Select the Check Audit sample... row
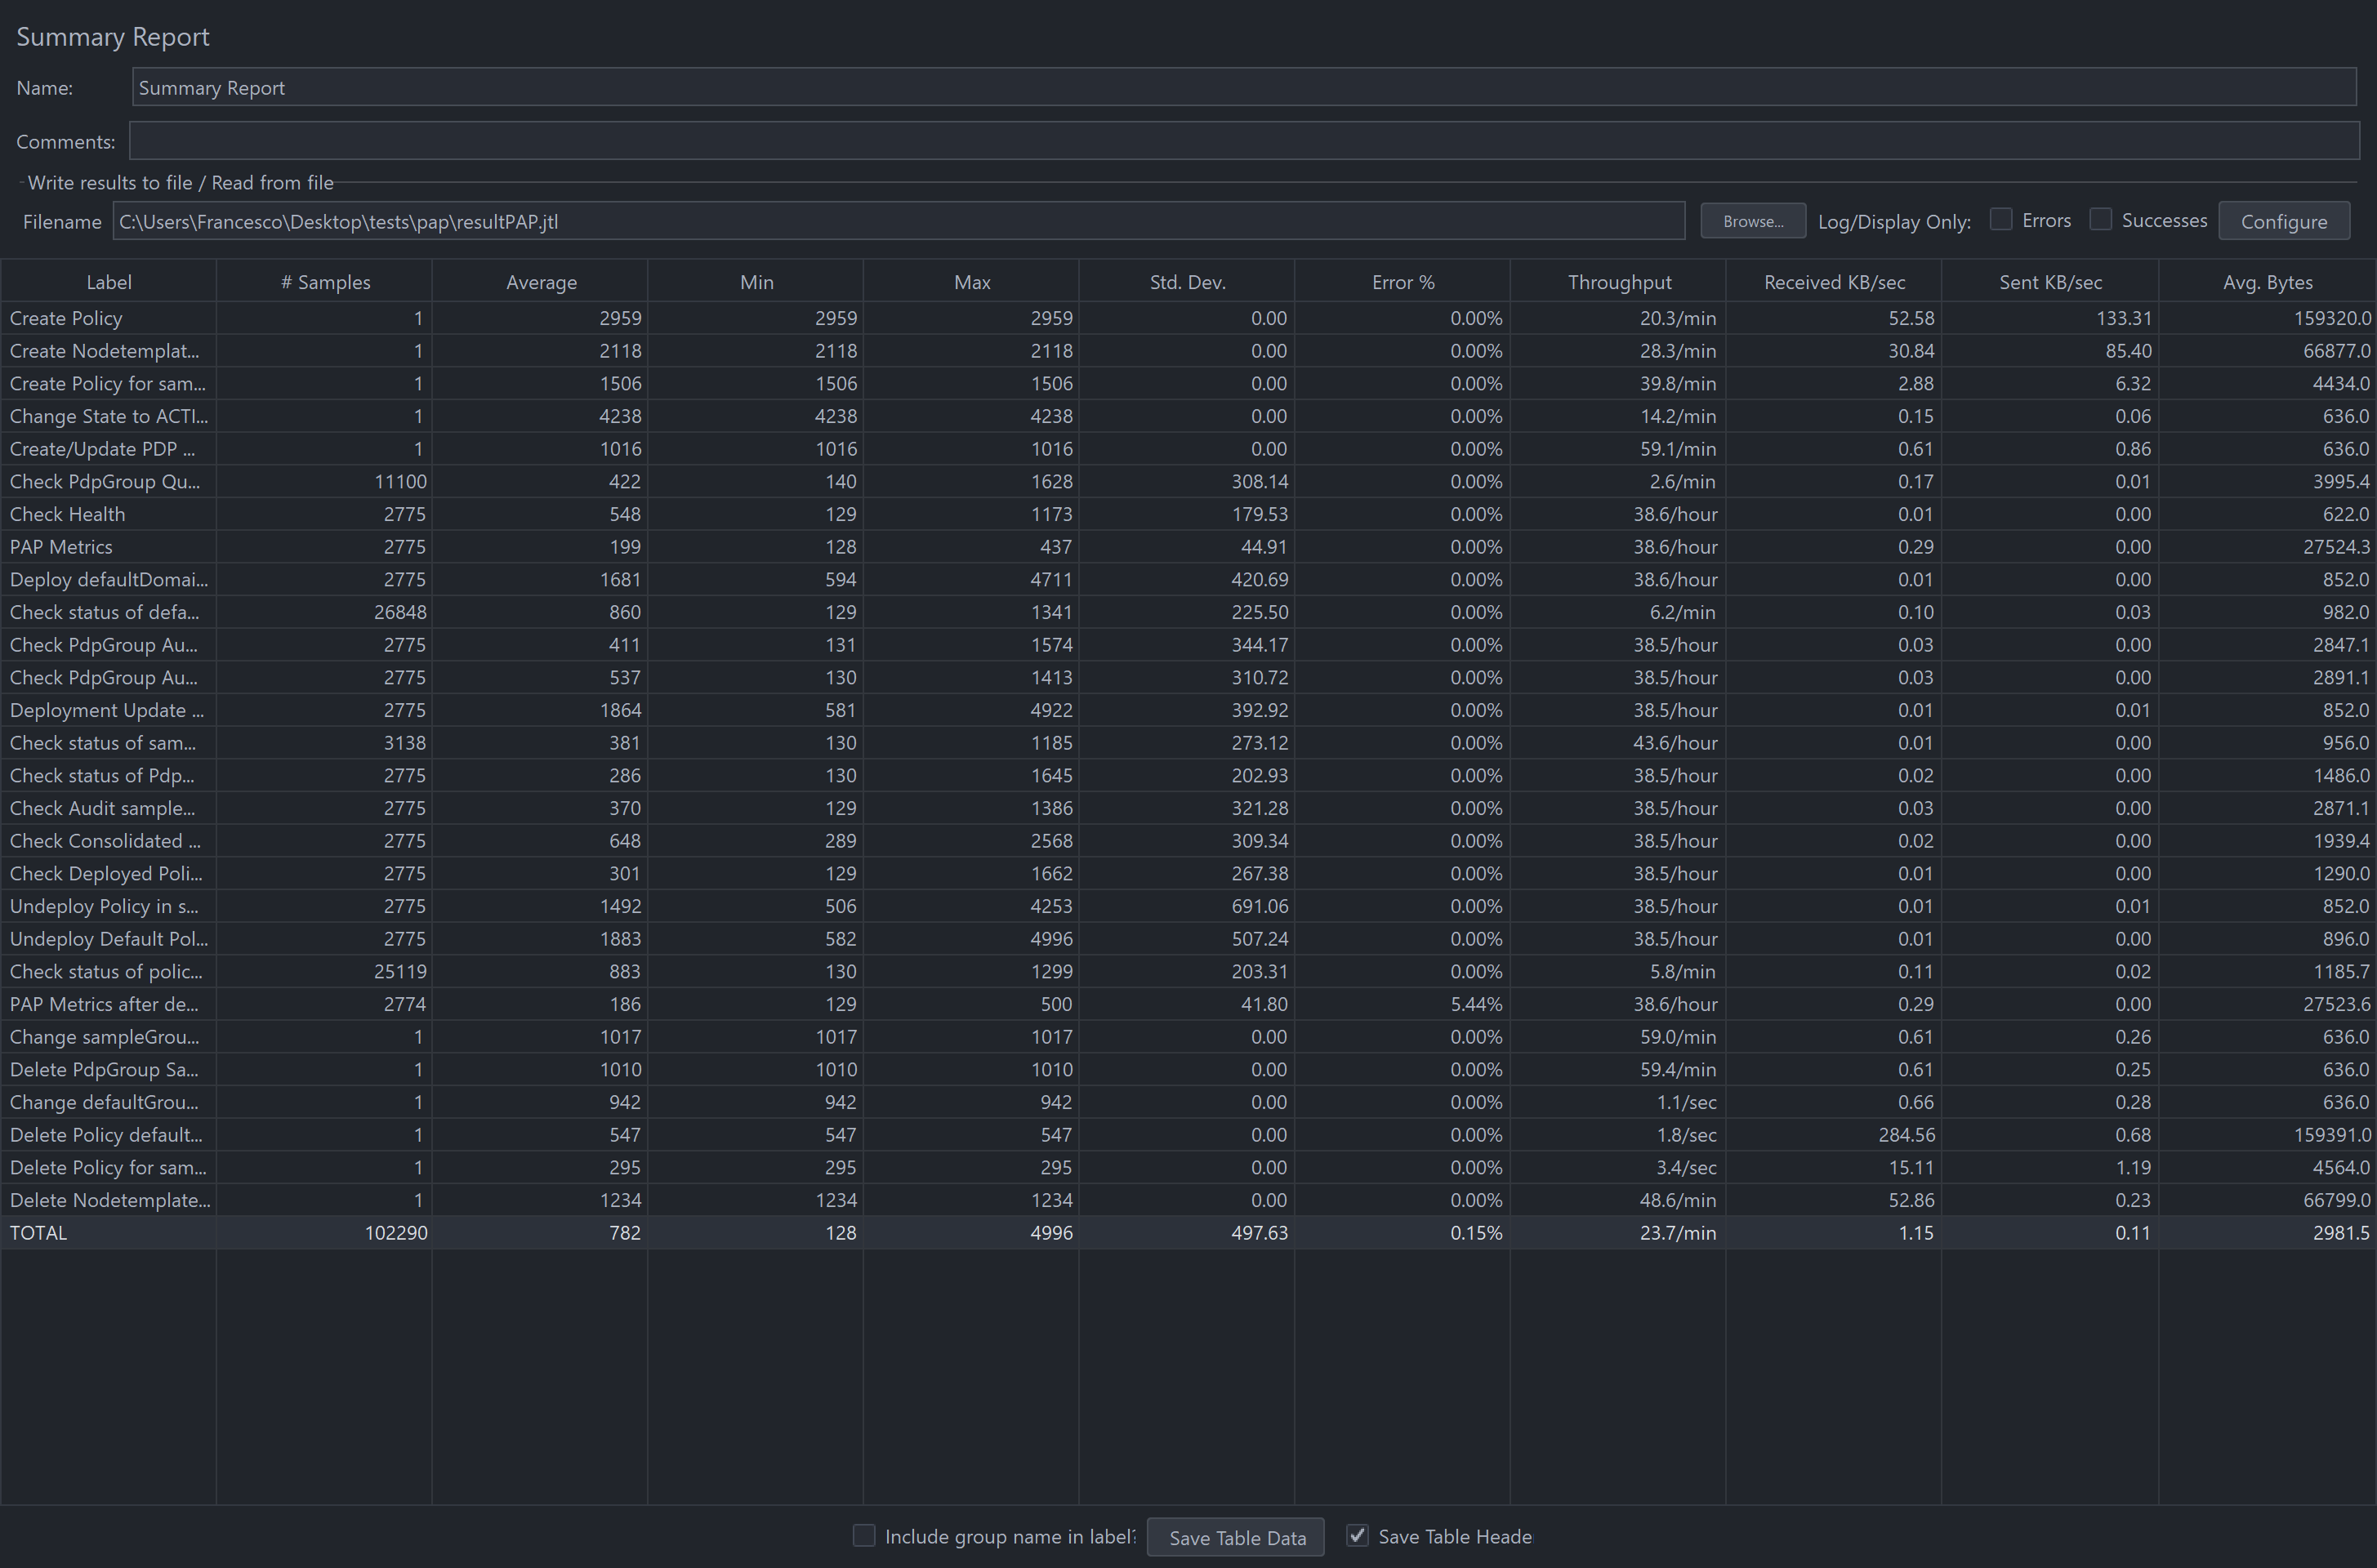The width and height of the screenshot is (2377, 1568). pyautogui.click(x=1188, y=808)
